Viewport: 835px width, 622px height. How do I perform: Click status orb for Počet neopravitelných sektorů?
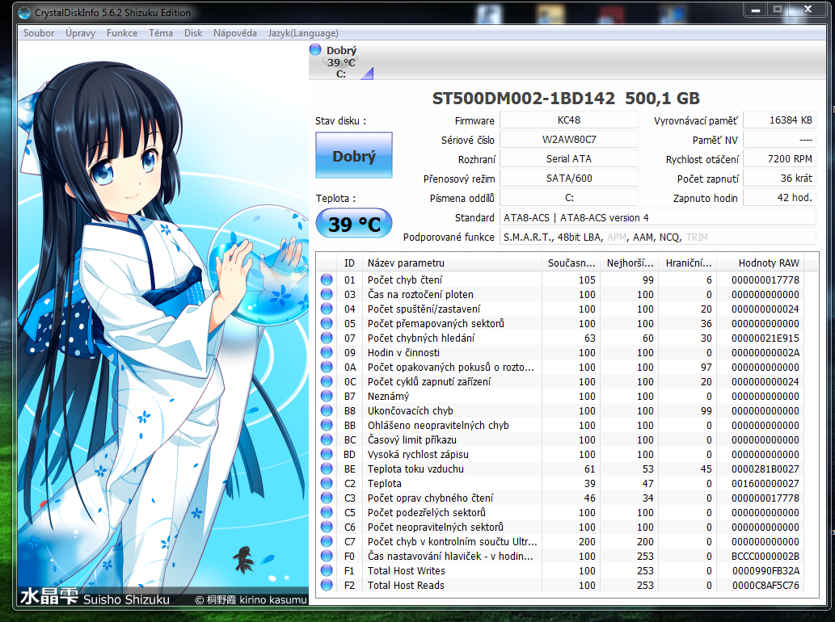(327, 527)
